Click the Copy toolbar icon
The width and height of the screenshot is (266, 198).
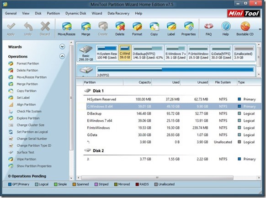coord(154,27)
